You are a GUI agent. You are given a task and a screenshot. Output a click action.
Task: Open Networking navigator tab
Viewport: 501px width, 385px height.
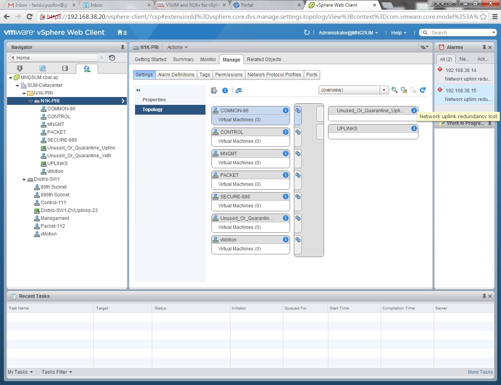87,68
